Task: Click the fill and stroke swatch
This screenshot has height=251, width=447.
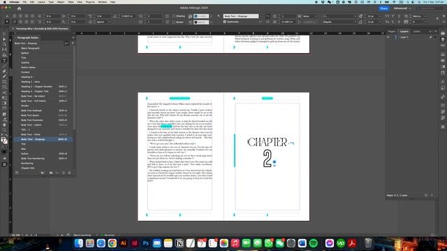Action: coord(4,141)
